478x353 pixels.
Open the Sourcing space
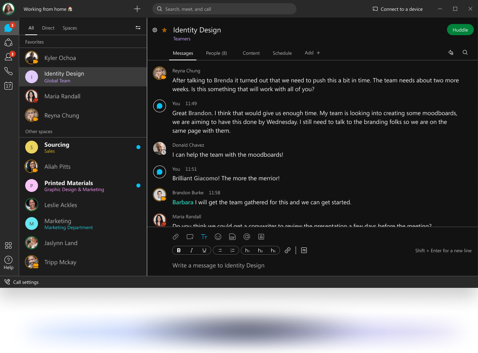(83, 148)
